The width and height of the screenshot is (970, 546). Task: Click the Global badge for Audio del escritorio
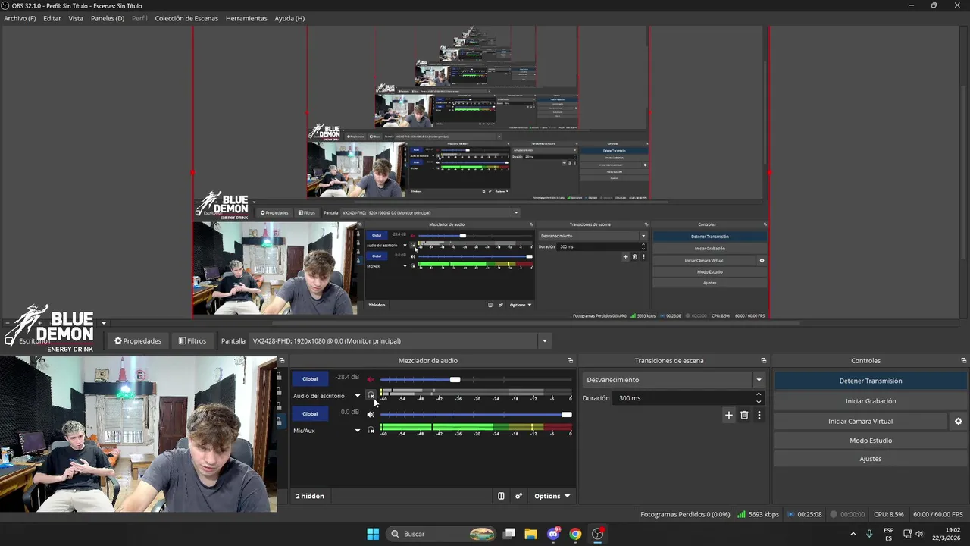click(310, 379)
